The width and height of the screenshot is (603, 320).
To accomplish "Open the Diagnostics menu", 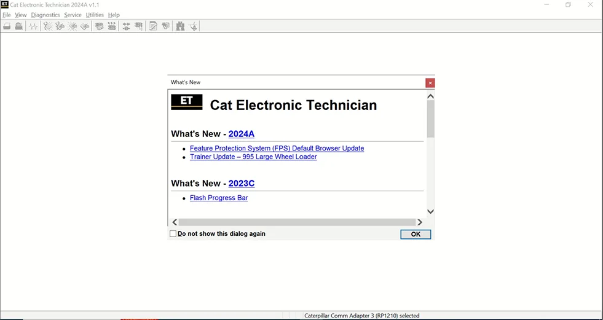I will tap(45, 15).
